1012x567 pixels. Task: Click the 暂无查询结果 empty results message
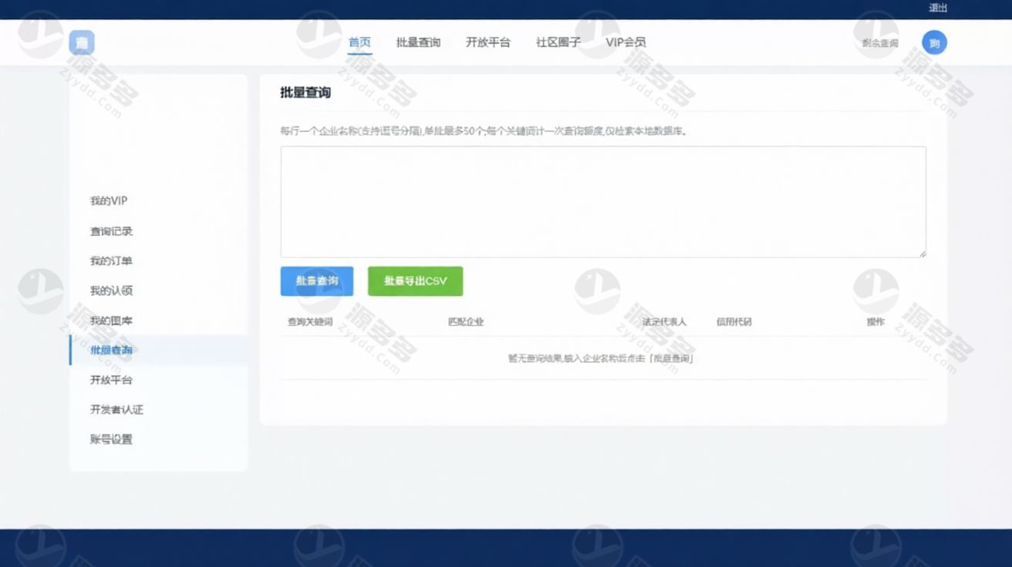601,358
